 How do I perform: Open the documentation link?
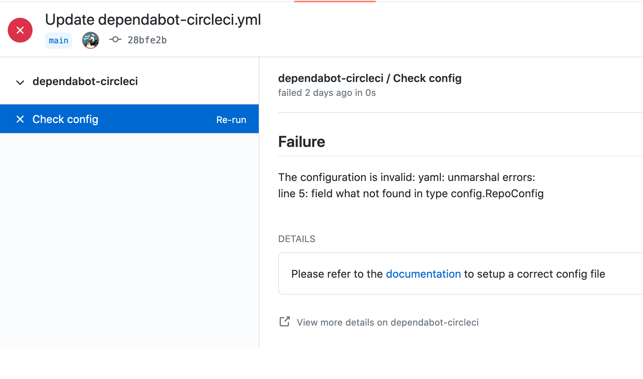pyautogui.click(x=423, y=274)
